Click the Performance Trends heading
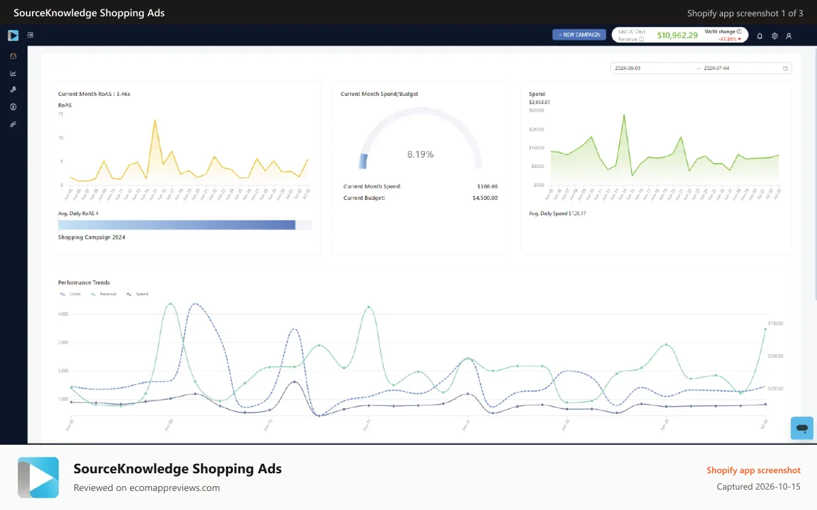 click(x=84, y=282)
